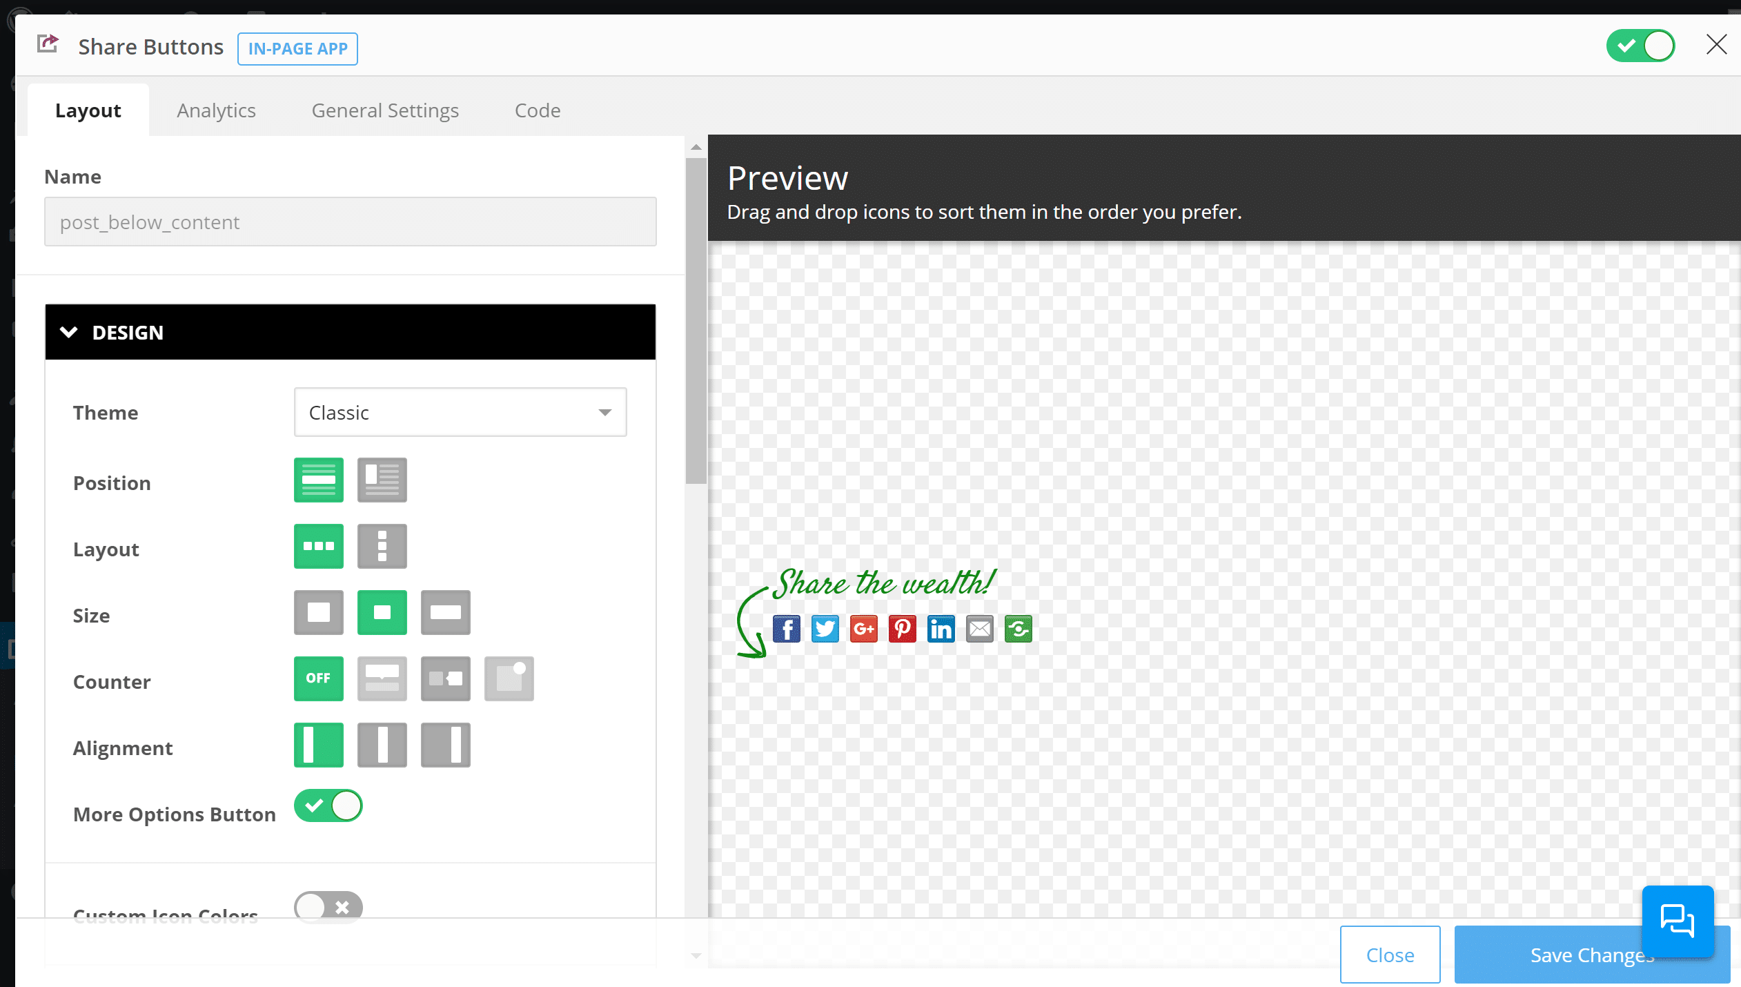This screenshot has height=987, width=1741.
Task: Switch to the General Settings tab
Action: (x=384, y=110)
